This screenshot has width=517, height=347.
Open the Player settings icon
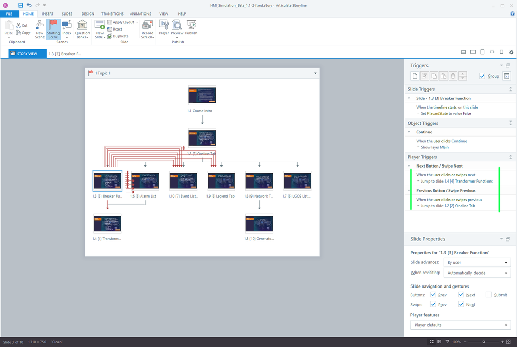pyautogui.click(x=164, y=27)
